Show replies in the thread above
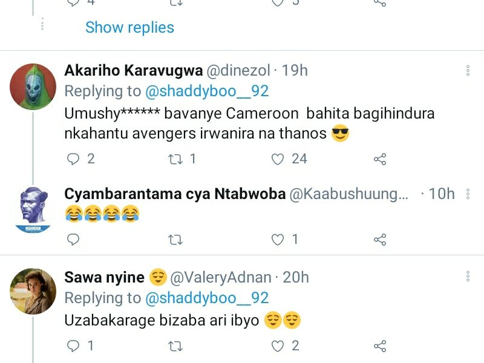The height and width of the screenshot is (363, 484). click(x=129, y=27)
